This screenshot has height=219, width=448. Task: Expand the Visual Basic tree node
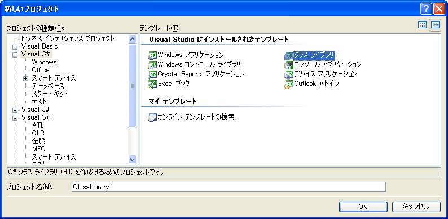(x=15, y=47)
